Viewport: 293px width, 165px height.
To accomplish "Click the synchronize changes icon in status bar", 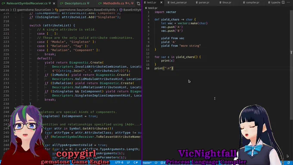I will pyautogui.click(x=156, y=163).
